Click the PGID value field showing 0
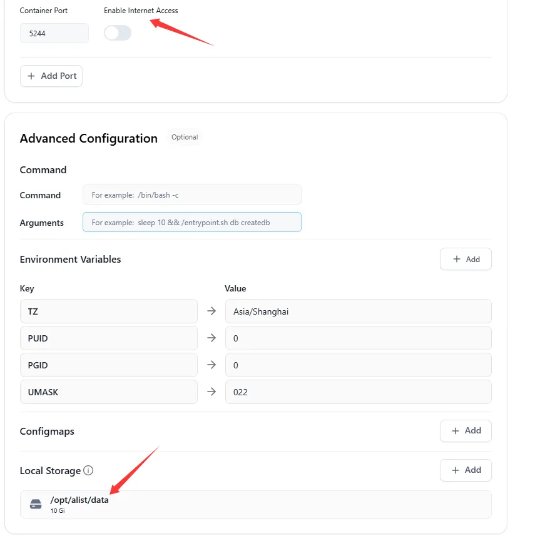This screenshot has width=540, height=546. pyautogui.click(x=359, y=365)
